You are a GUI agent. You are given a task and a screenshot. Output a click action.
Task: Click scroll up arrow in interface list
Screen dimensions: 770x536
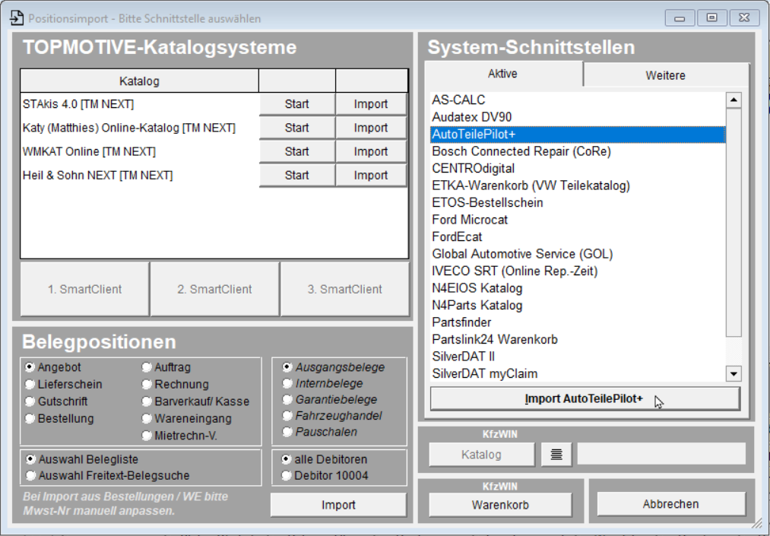[x=734, y=100]
